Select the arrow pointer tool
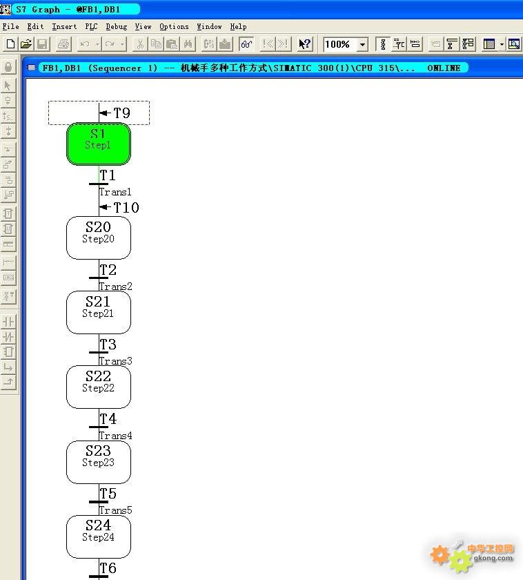This screenshot has height=580, width=523. 8,86
